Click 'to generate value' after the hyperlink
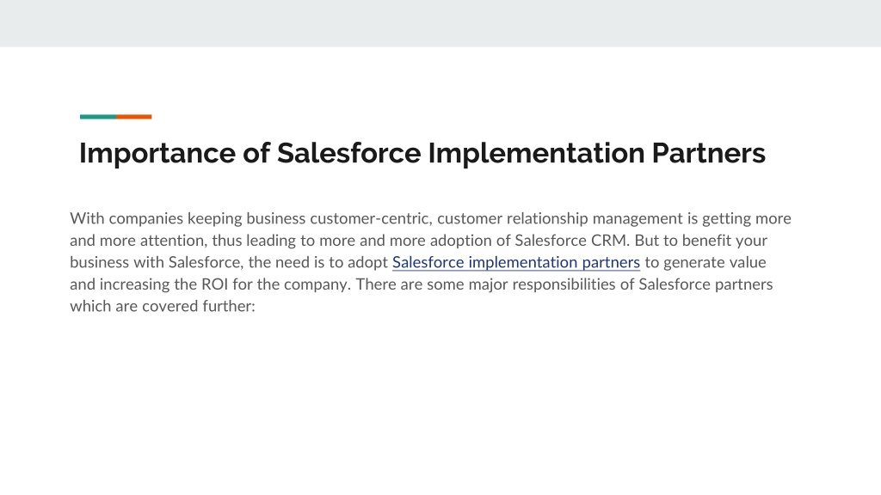This screenshot has width=881, height=495. pyautogui.click(x=705, y=262)
